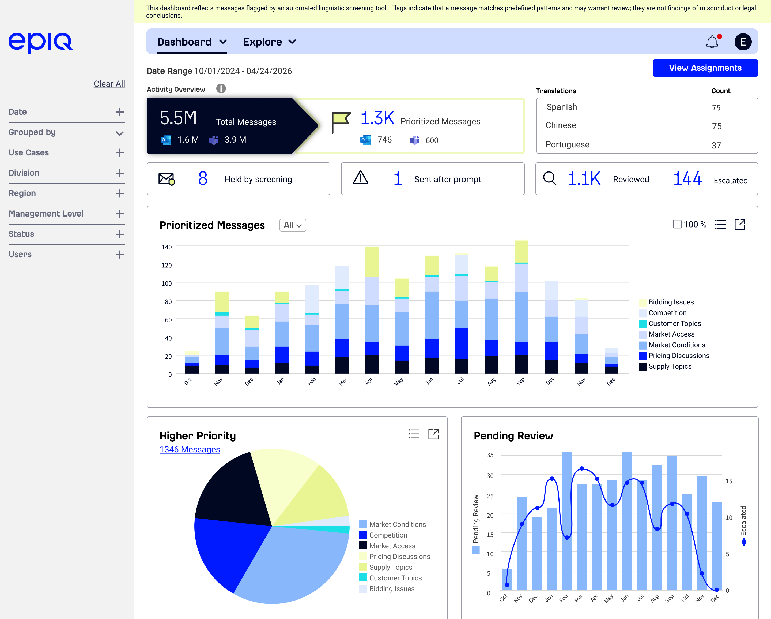The height and width of the screenshot is (619, 771).
Task: Expand Prioritized Messages chart in new window
Action: (x=739, y=225)
